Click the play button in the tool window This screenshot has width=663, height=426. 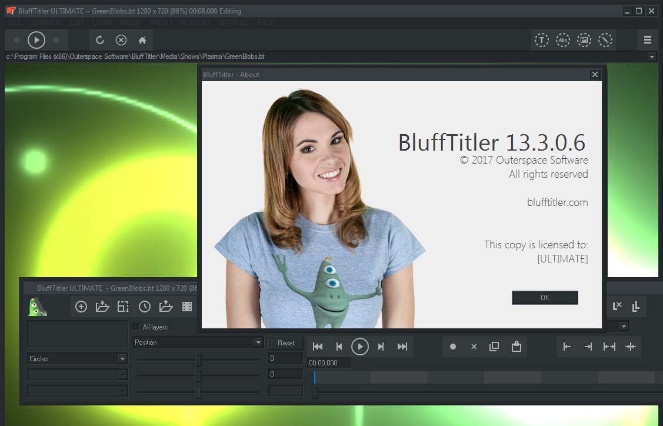pyautogui.click(x=360, y=347)
